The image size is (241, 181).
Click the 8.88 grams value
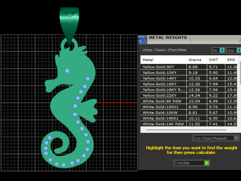click(193, 67)
